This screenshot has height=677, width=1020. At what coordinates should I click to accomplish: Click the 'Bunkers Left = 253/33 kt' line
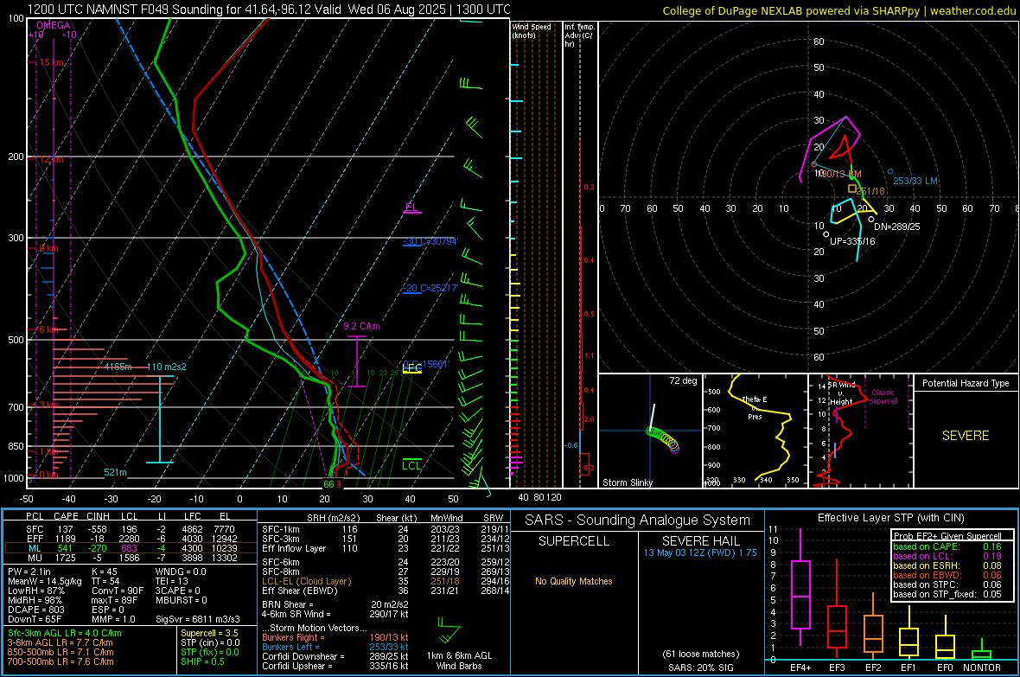click(335, 647)
